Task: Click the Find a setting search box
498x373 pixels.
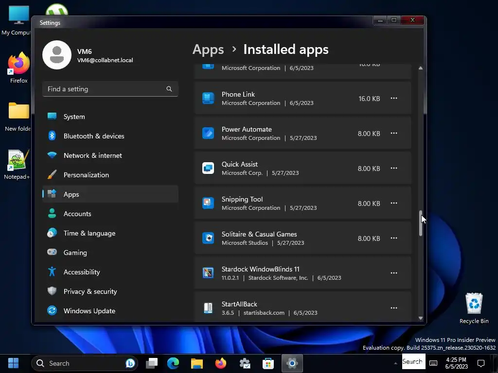Action: coord(110,89)
